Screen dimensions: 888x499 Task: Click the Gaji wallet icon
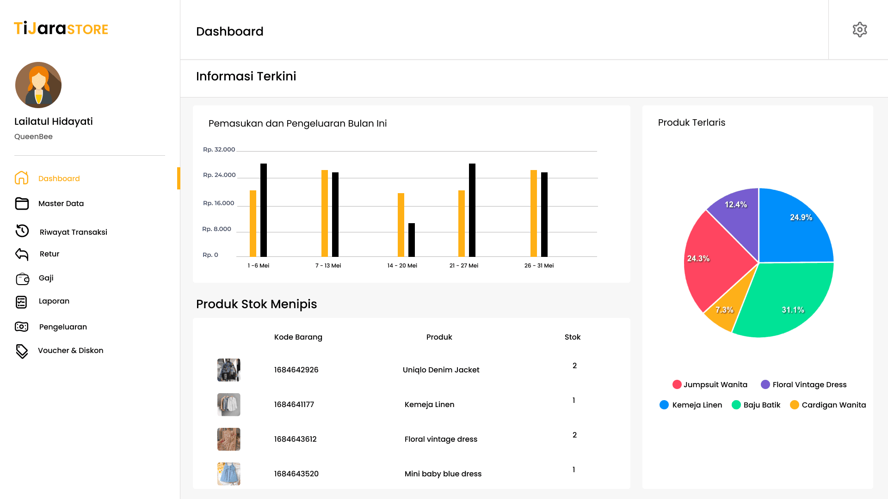[x=22, y=279]
